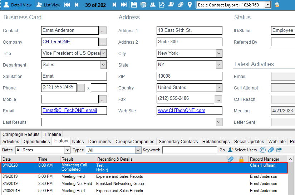Sort by the Date column header
Viewport: 295px width, 195px height.
click(x=19, y=159)
